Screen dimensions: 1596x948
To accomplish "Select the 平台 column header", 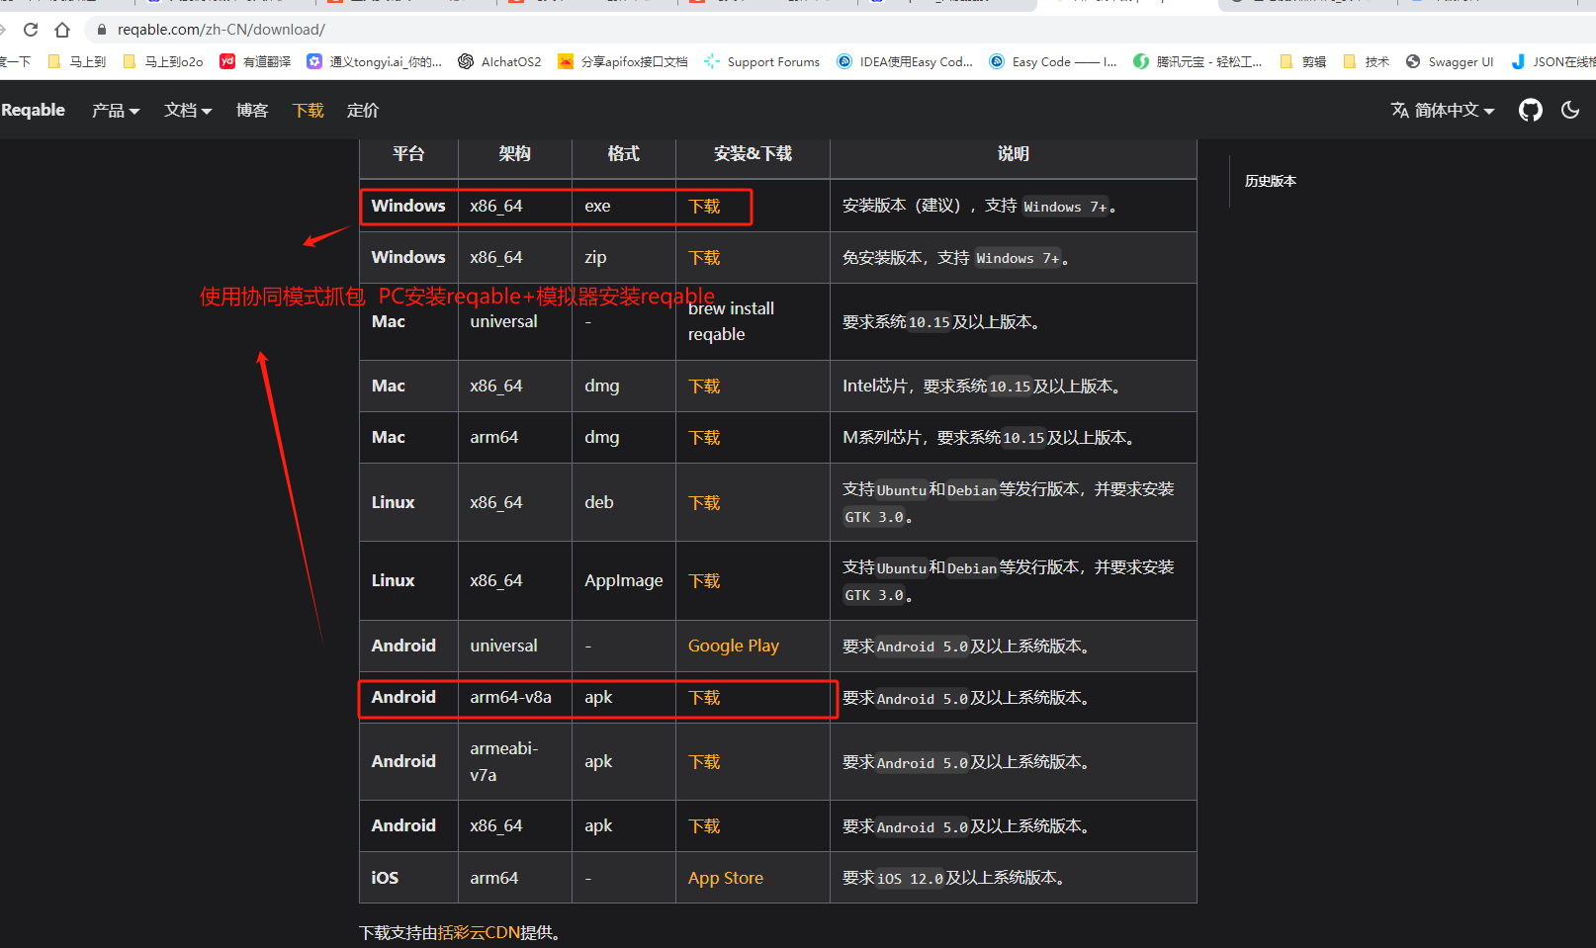I will (408, 153).
